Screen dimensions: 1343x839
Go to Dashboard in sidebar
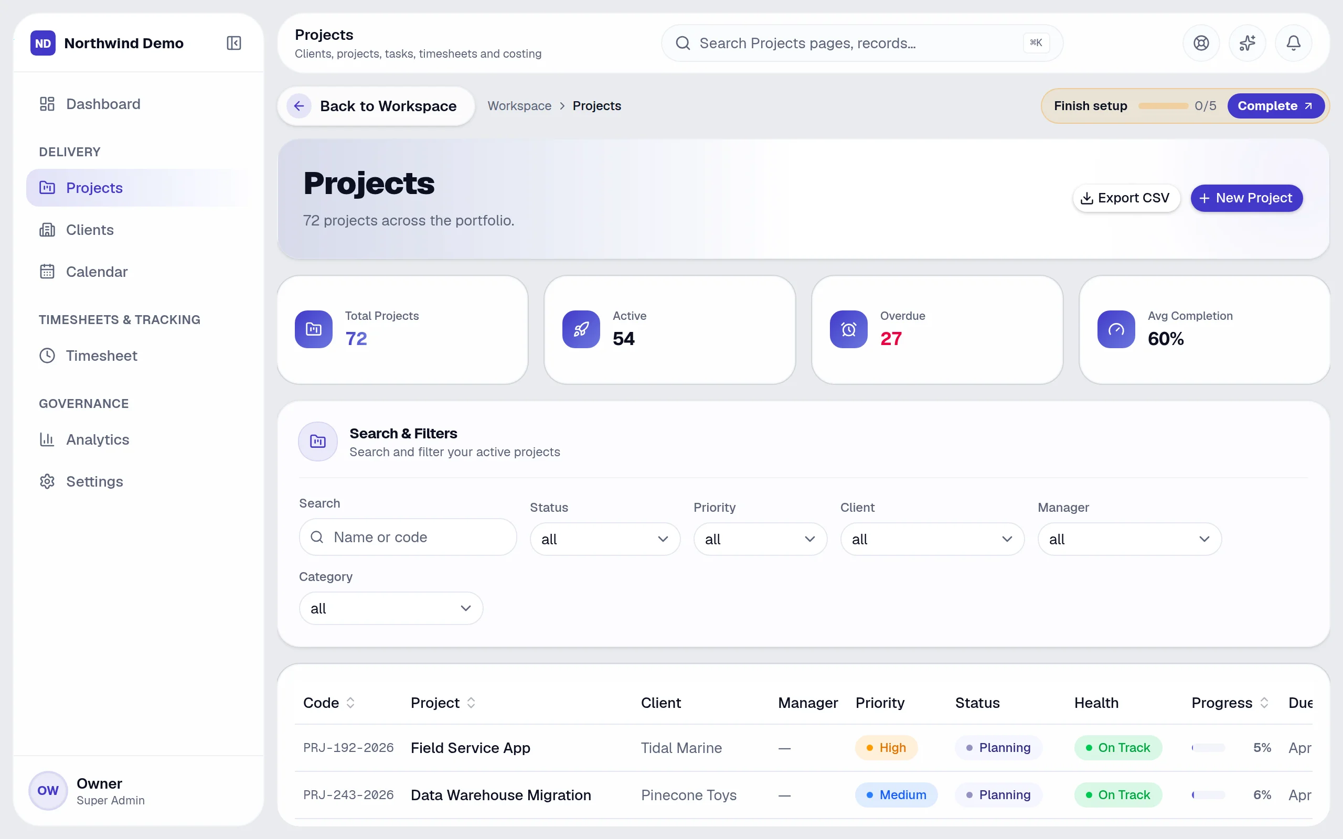click(137, 104)
